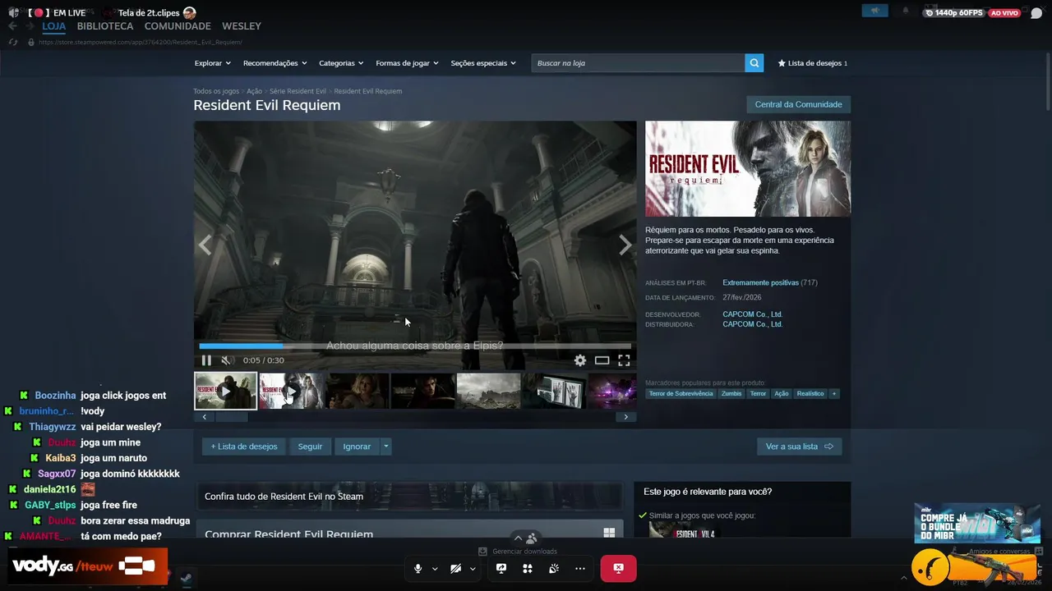Open the WESLEY profile tab

(x=242, y=26)
